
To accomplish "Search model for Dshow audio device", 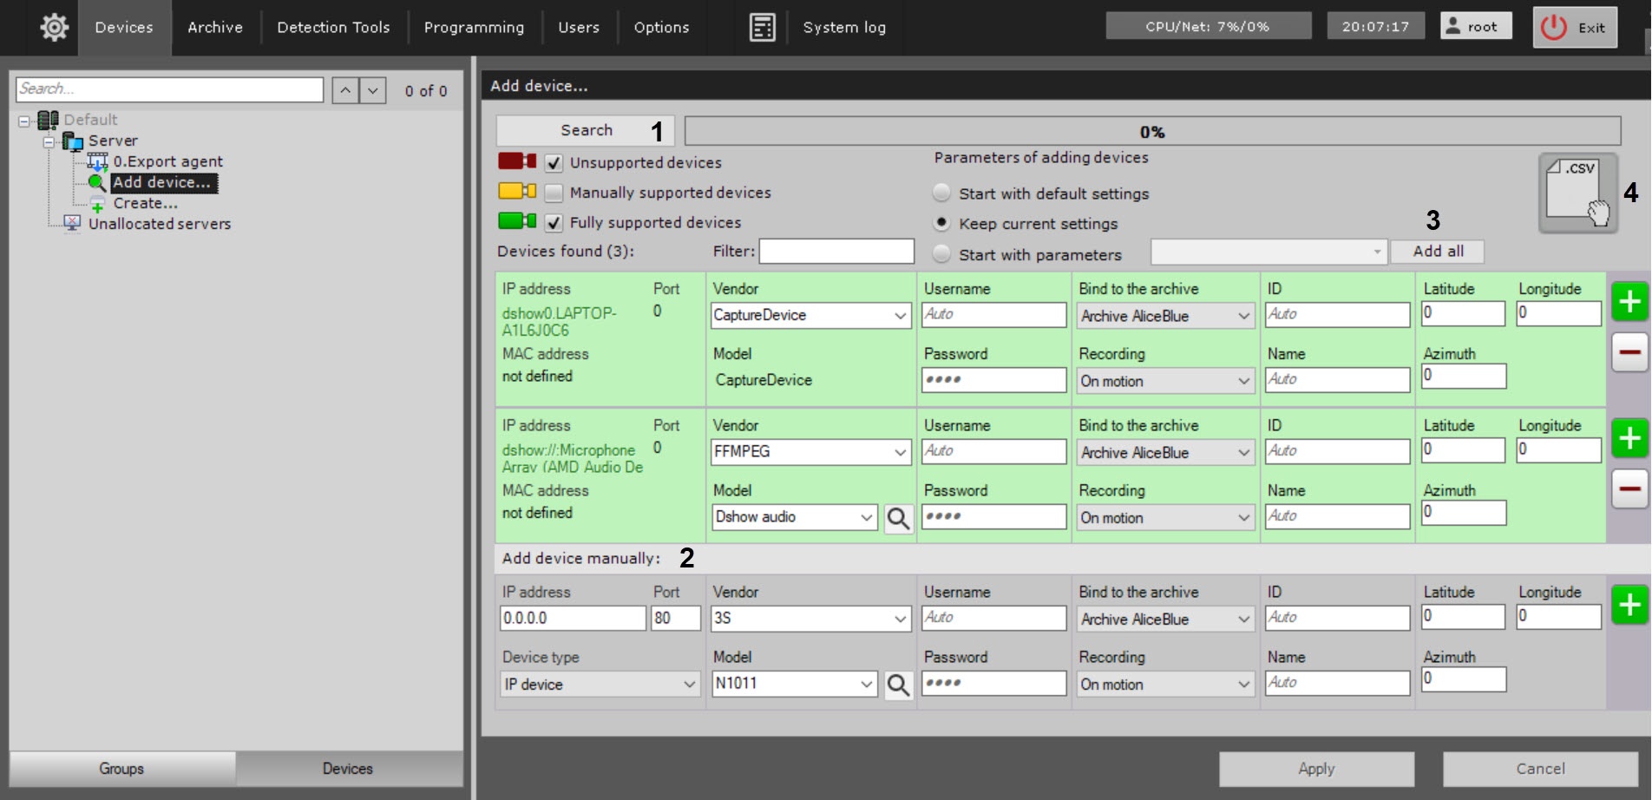I will click(898, 519).
